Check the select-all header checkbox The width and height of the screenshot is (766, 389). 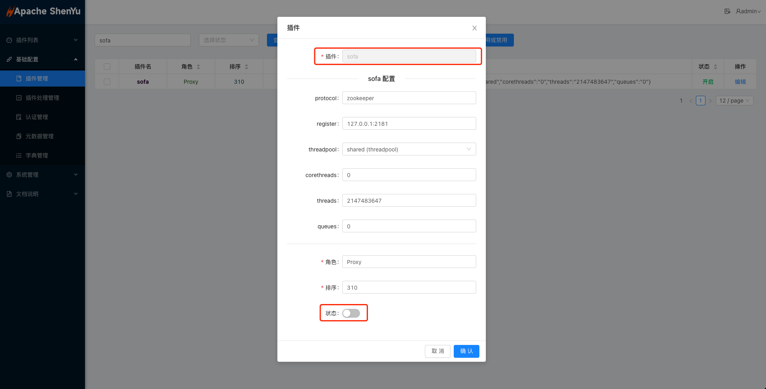point(107,67)
